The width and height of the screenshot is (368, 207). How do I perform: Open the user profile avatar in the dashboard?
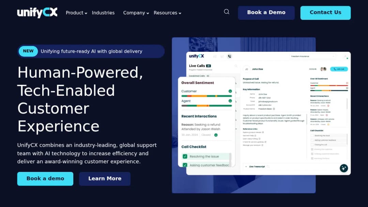345,56
